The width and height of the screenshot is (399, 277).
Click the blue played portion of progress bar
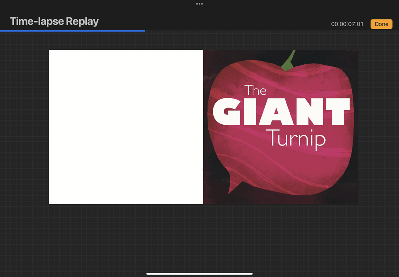pyautogui.click(x=72, y=31)
